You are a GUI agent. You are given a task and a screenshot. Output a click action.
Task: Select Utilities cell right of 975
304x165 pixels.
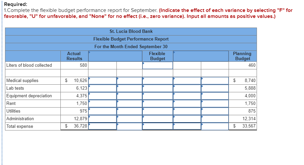102,111
